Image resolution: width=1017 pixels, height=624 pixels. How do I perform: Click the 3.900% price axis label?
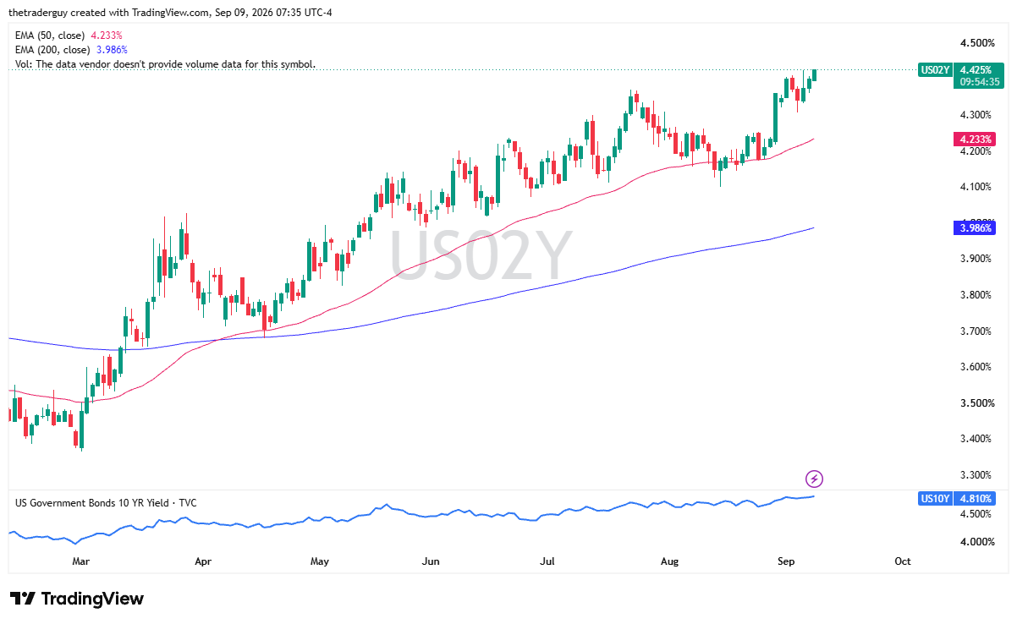tap(976, 259)
